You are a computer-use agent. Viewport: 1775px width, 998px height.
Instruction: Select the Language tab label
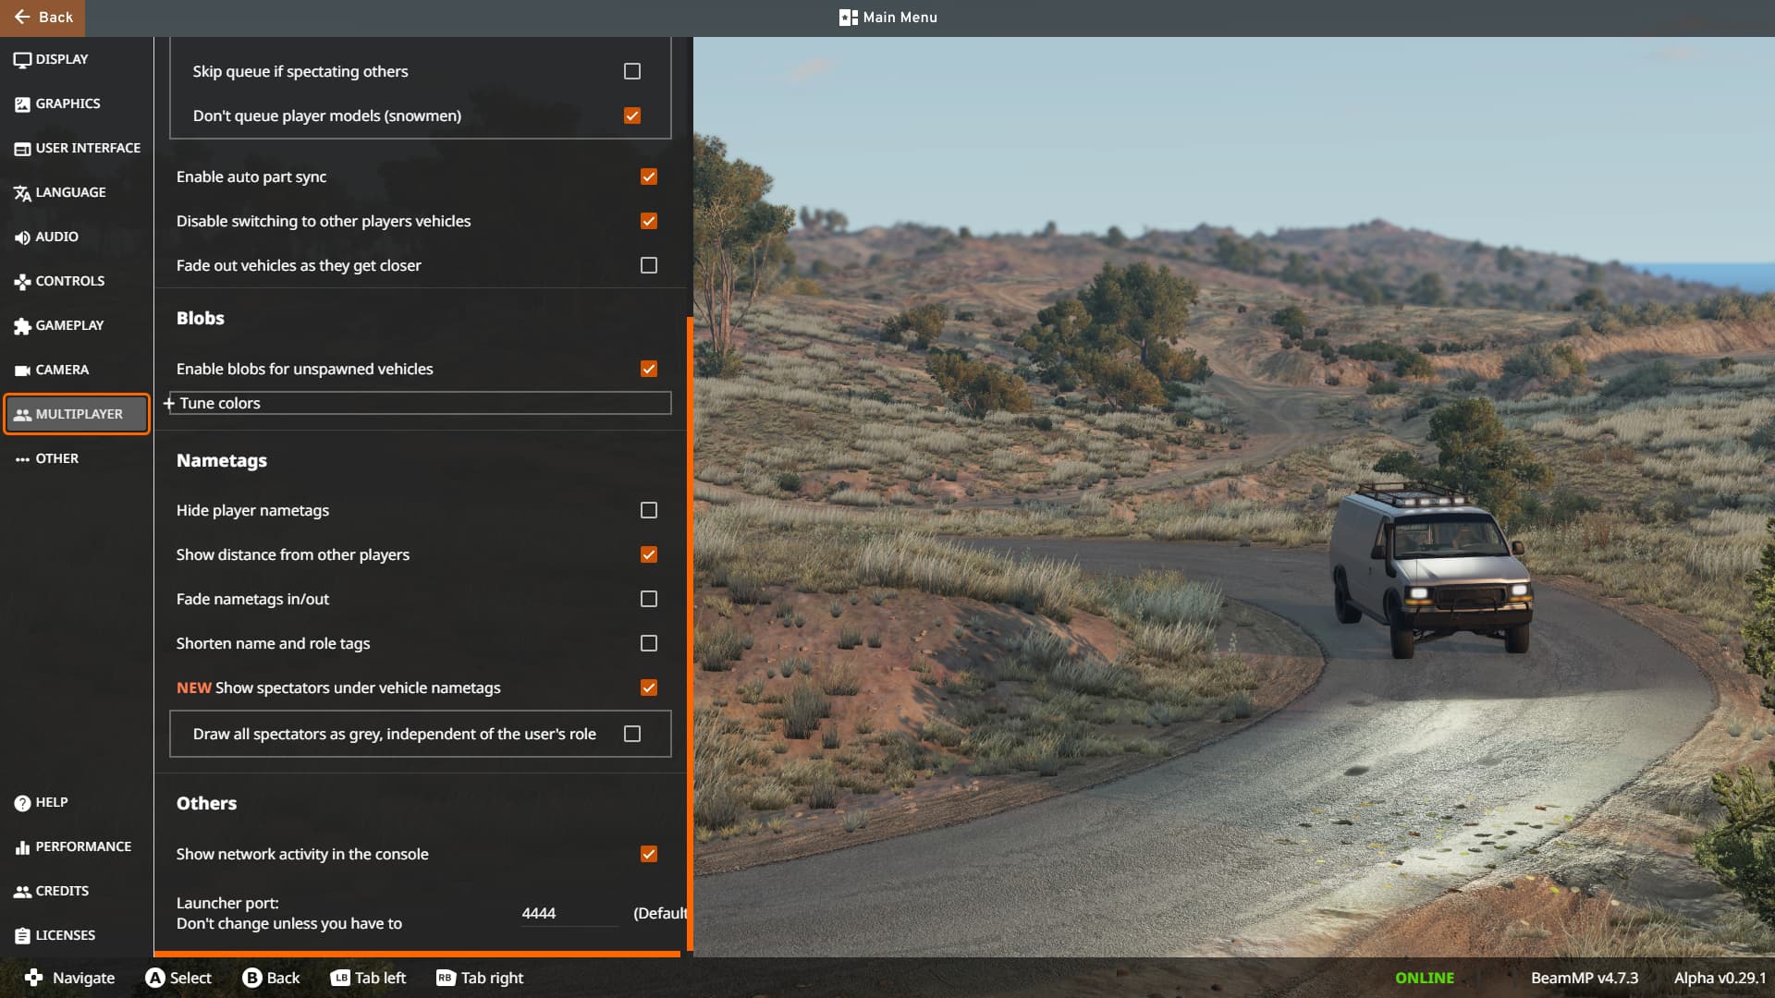coord(70,192)
